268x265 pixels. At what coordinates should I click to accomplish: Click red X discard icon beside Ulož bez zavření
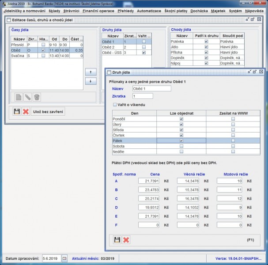click(x=26, y=111)
